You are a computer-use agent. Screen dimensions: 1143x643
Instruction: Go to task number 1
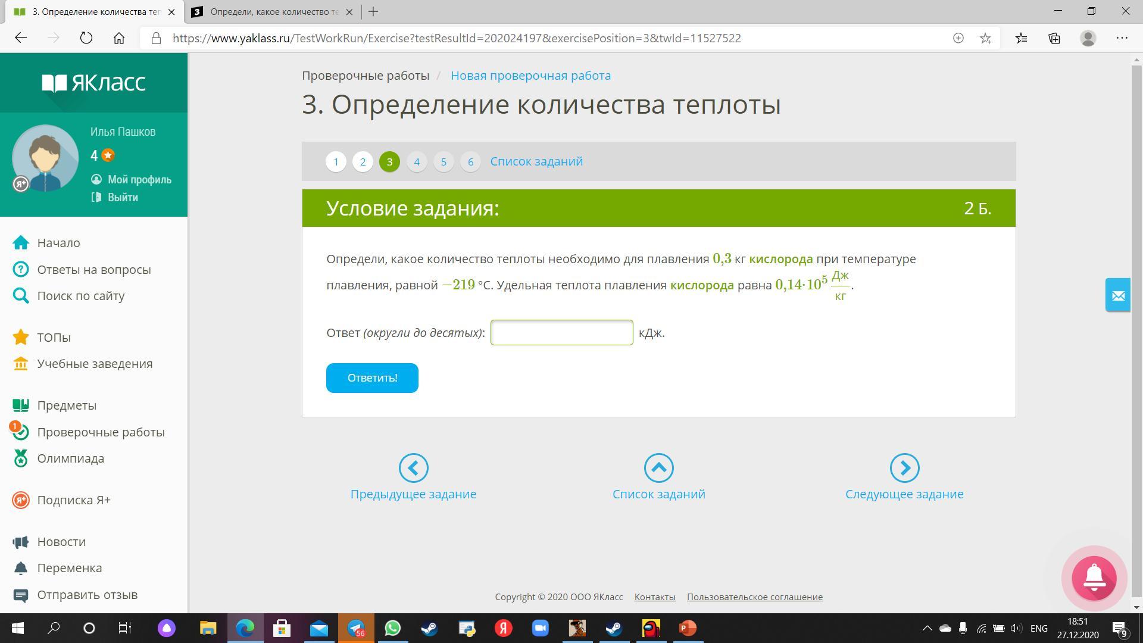[x=336, y=162]
